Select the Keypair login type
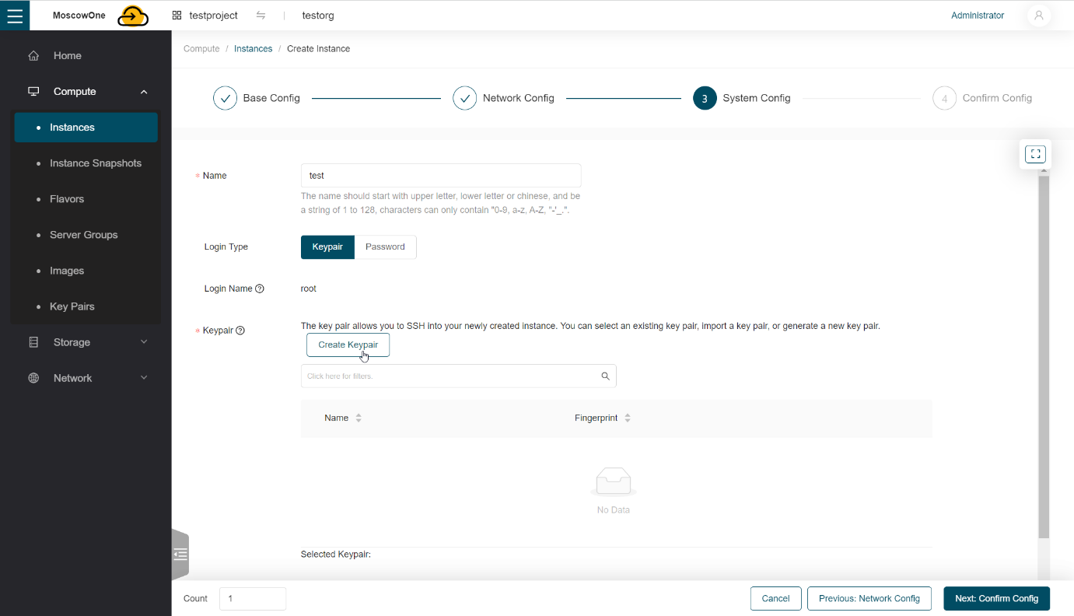1074x616 pixels. click(x=327, y=247)
